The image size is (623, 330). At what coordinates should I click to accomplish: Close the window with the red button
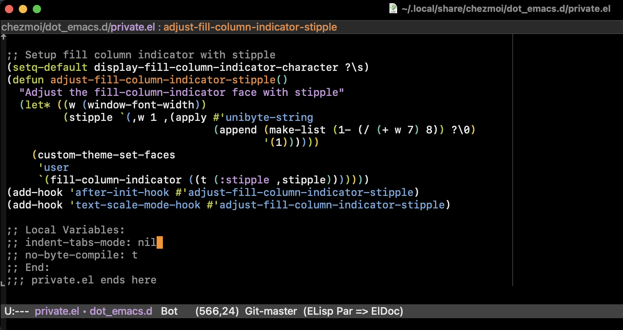[x=9, y=9]
